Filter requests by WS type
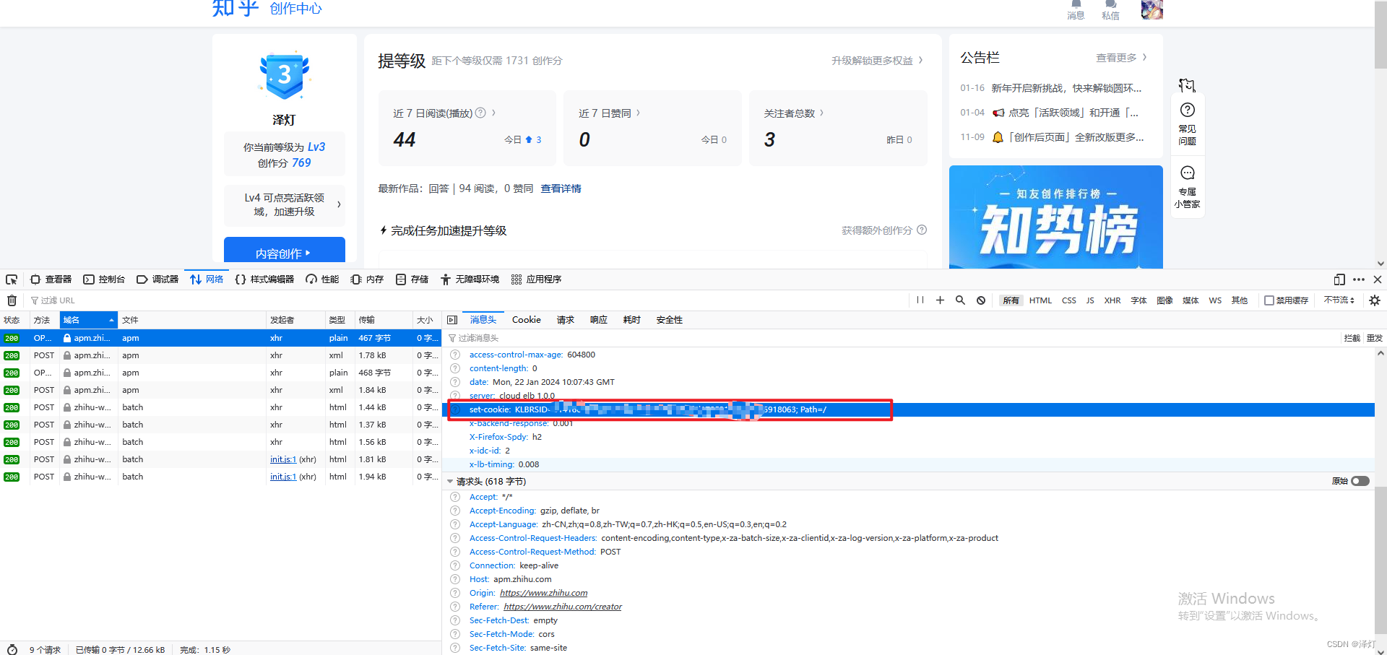 [x=1216, y=300]
